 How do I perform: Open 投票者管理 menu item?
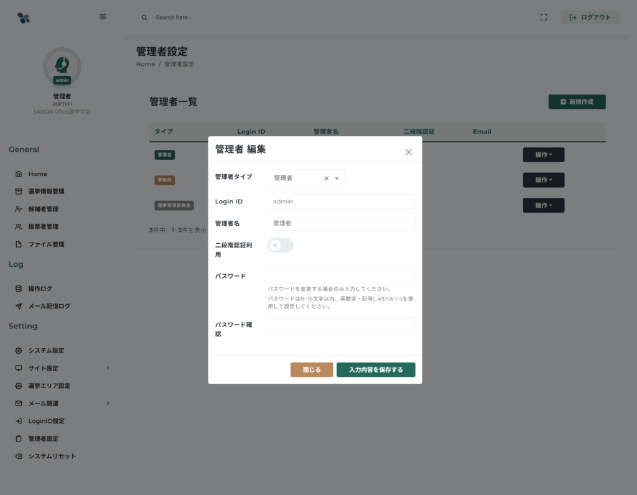43,226
